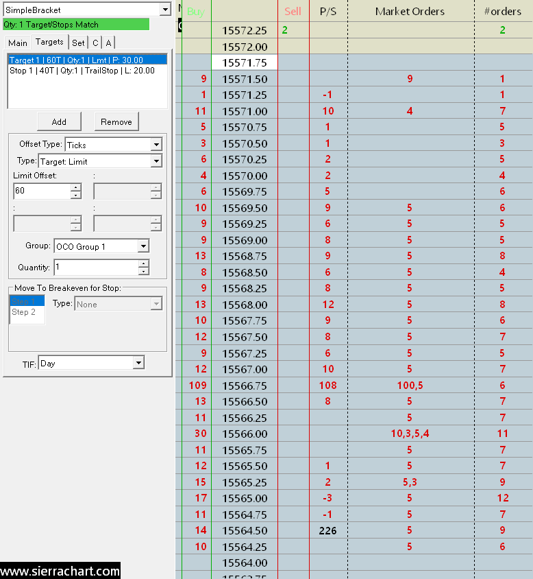Open the SimpleBracket configuration dropdown

click(165, 10)
